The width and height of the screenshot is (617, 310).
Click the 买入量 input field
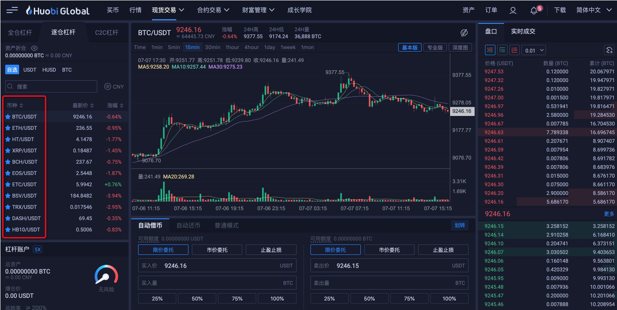[x=217, y=283]
